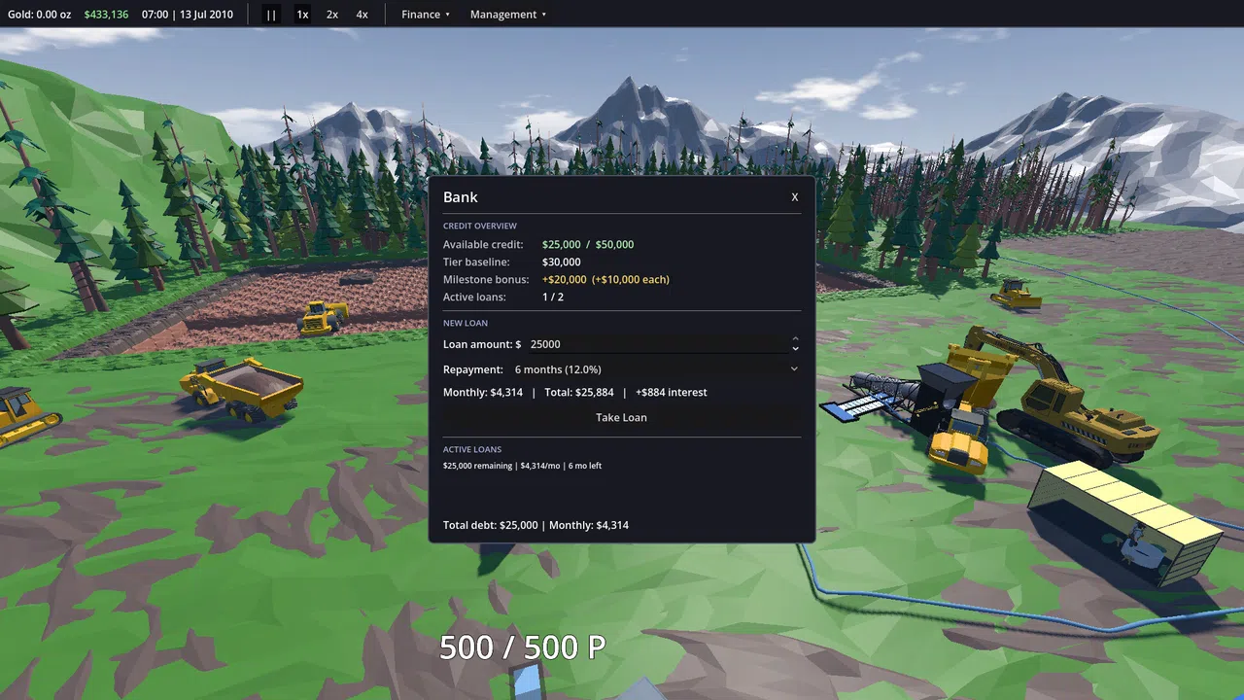Click the Active loans count 1 / 2
1244x700 pixels.
[x=553, y=297]
